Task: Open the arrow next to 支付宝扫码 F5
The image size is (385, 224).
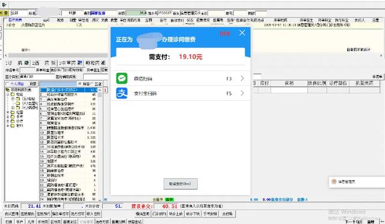Action: point(242,93)
